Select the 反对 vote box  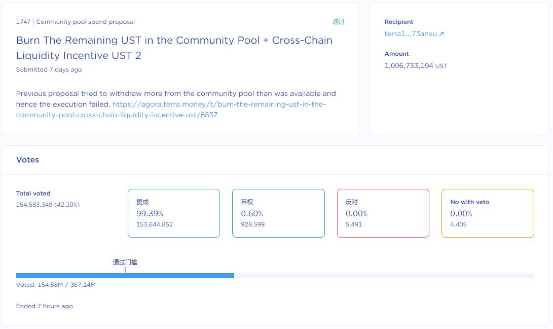[x=383, y=213]
